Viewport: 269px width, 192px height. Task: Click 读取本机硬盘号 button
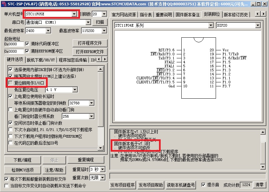click(181, 185)
